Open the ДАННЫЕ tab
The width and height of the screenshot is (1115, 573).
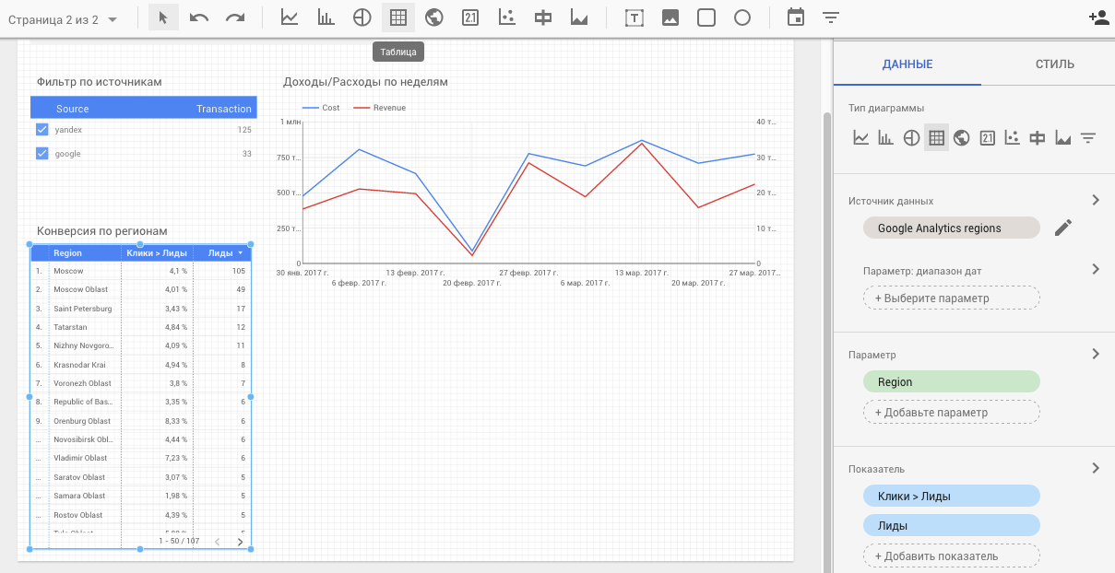pyautogui.click(x=907, y=64)
